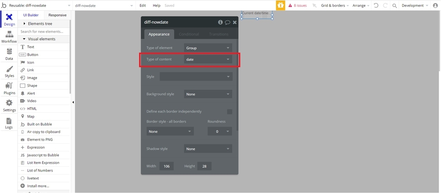Open the Development version dropdown
This screenshot has height=193, width=441.
pyautogui.click(x=415, y=5)
